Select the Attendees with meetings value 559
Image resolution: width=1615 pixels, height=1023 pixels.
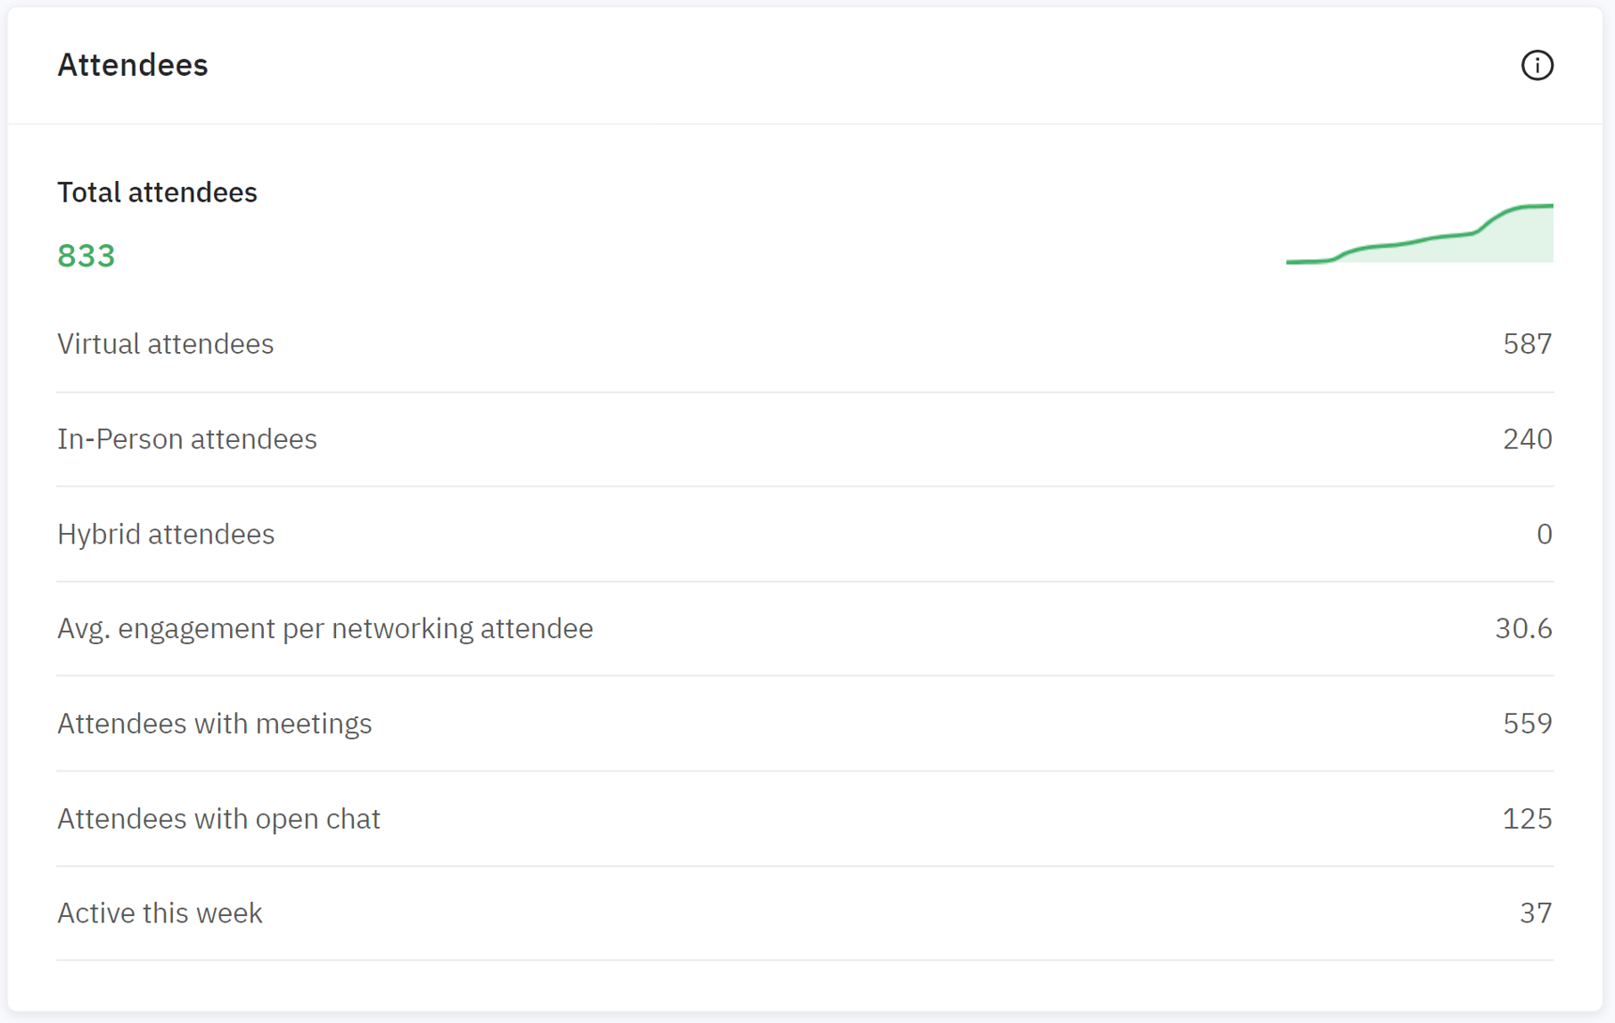(x=1526, y=724)
